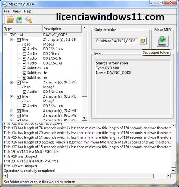Screen dimensions: 179x187
Task: Expand the 76.9 MB Title node
Action: 12,111
